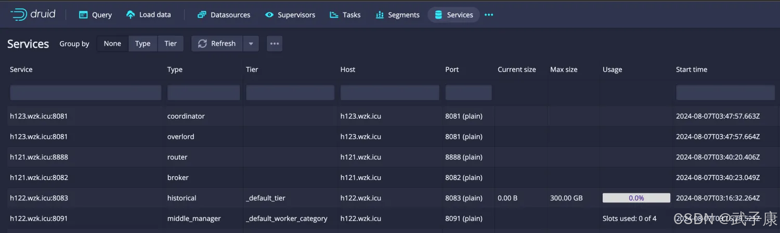780x233 pixels.
Task: Expand the Refresh interval dropdown arrow
Action: [251, 44]
